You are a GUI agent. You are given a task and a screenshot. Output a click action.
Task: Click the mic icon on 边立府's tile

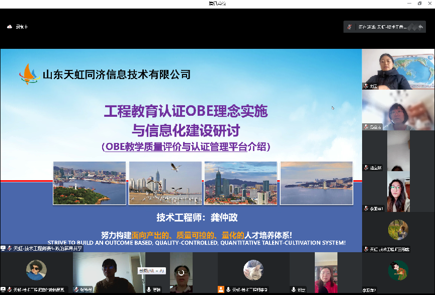pyautogui.click(x=366, y=168)
